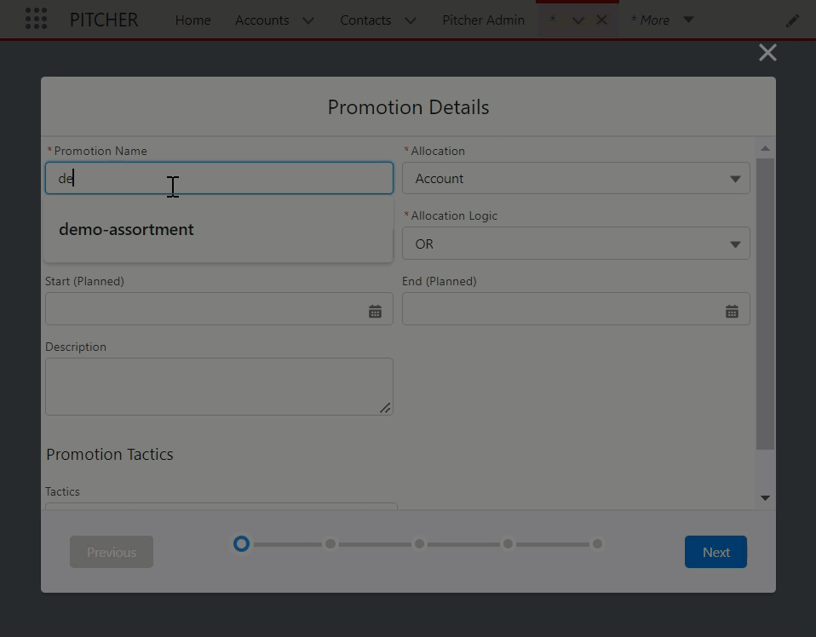Open the End (Planned) calendar picker
The width and height of the screenshot is (816, 637).
click(x=732, y=312)
